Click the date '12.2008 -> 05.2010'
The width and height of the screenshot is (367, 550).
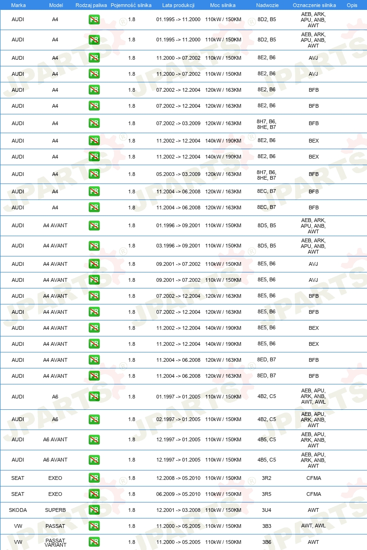point(178,478)
